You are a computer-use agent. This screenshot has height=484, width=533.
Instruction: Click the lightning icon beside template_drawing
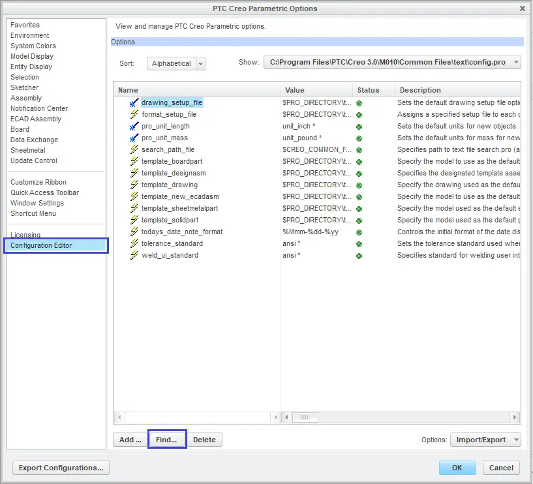click(134, 185)
